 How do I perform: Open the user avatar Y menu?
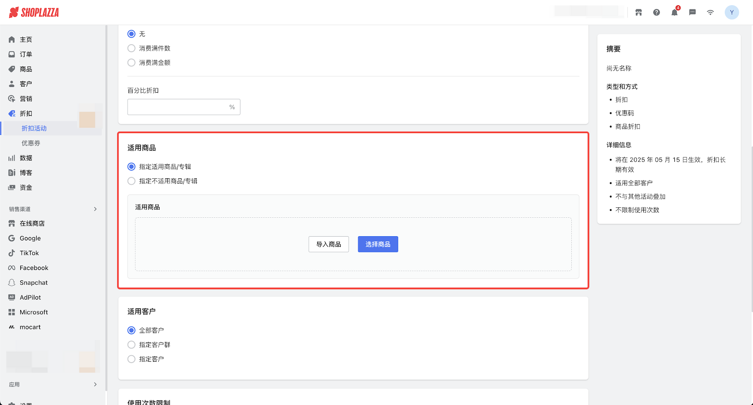point(731,13)
